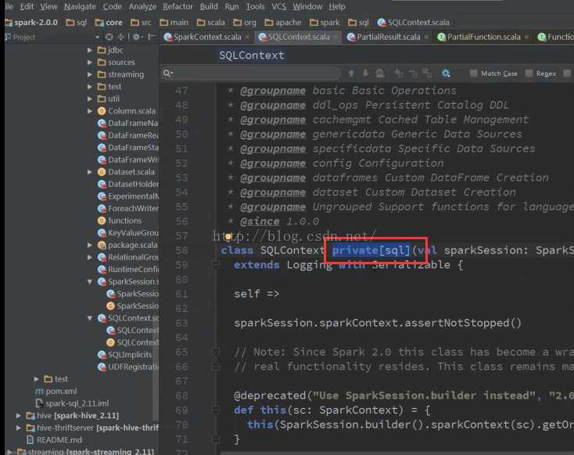The width and height of the screenshot is (574, 455).
Task: Select README.md file
Action: point(54,439)
